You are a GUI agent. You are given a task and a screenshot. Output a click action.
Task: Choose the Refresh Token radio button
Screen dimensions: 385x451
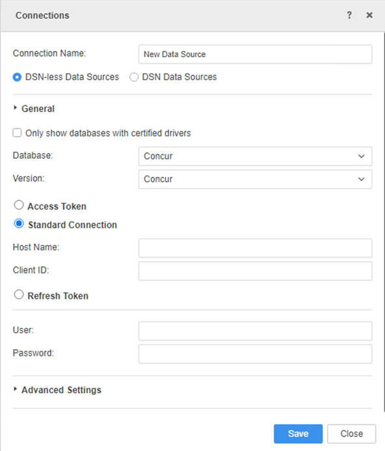(19, 295)
